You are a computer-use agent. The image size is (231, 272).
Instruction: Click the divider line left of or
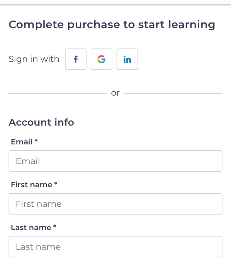click(58, 93)
